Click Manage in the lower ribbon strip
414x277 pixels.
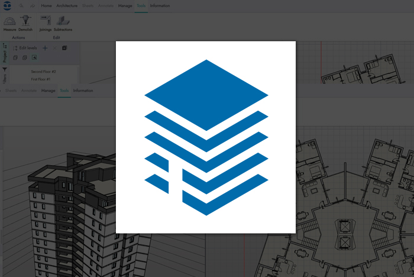coord(48,91)
